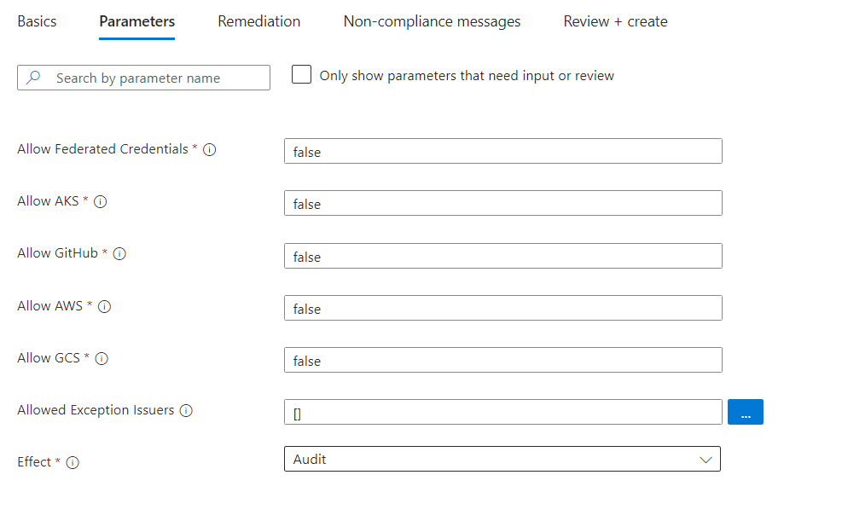
Task: Click the Allowed Exception Issuers text field
Action: [503, 412]
